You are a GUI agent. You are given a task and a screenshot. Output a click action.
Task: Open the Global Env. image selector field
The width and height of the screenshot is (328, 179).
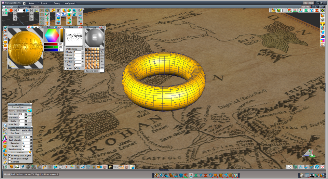(27, 130)
